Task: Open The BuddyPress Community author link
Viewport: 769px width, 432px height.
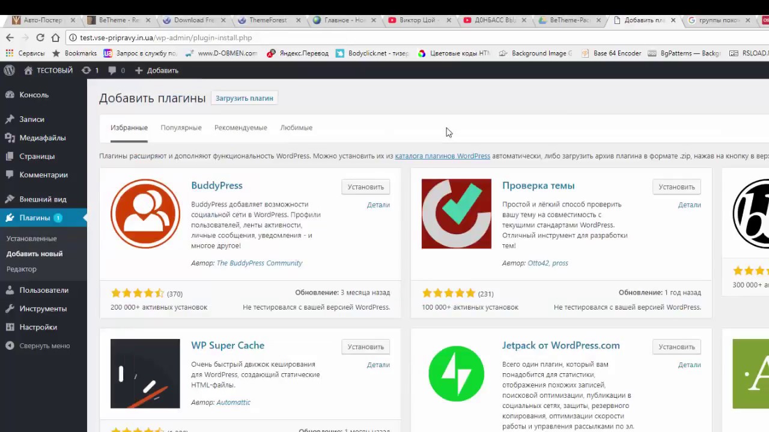Action: point(259,263)
